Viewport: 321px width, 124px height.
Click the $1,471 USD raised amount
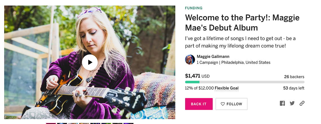pos(197,76)
